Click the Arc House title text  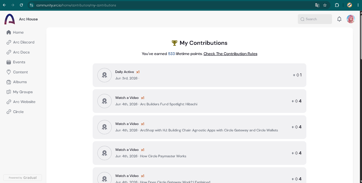pos(28,19)
